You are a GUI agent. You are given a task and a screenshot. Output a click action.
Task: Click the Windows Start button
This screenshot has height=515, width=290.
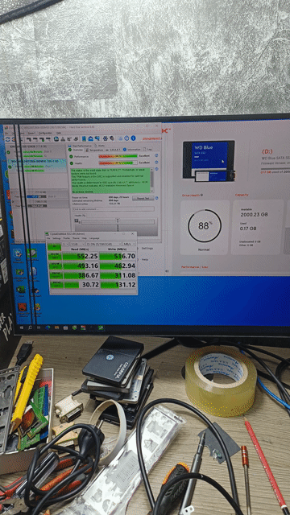click(22, 328)
